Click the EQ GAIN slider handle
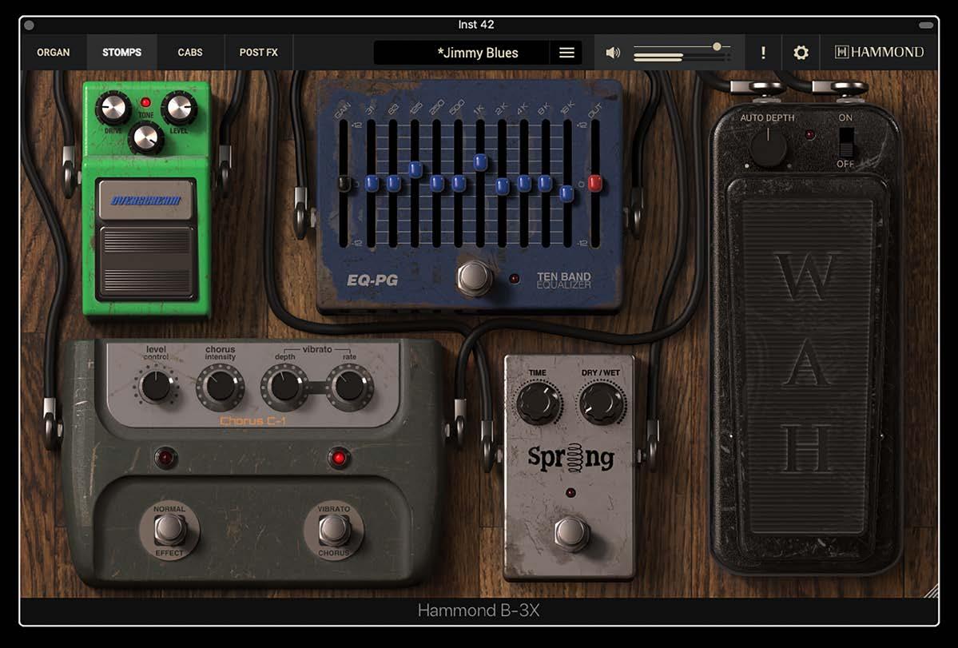 [344, 183]
